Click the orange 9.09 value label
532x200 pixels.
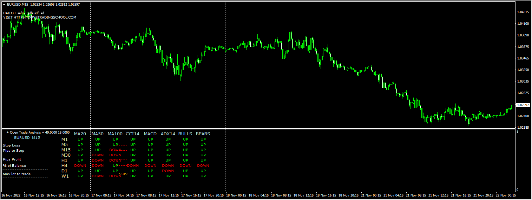coord(123,174)
